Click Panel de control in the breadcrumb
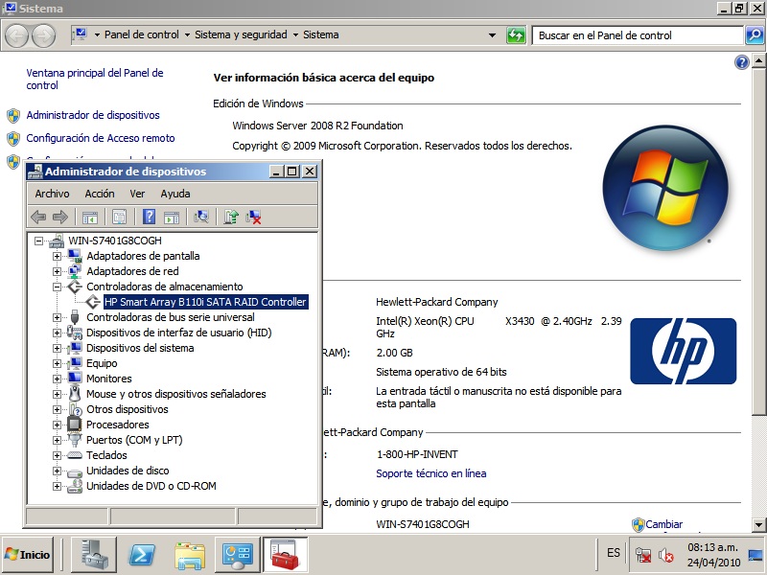The width and height of the screenshot is (767, 575). pos(141,34)
